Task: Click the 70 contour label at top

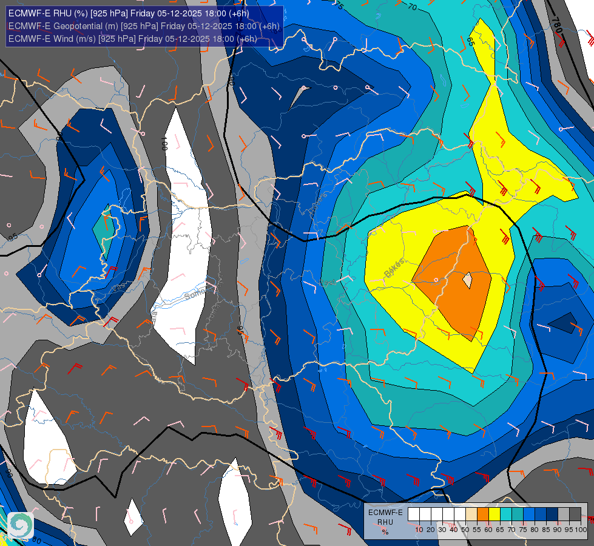Action: pyautogui.click(x=412, y=7)
